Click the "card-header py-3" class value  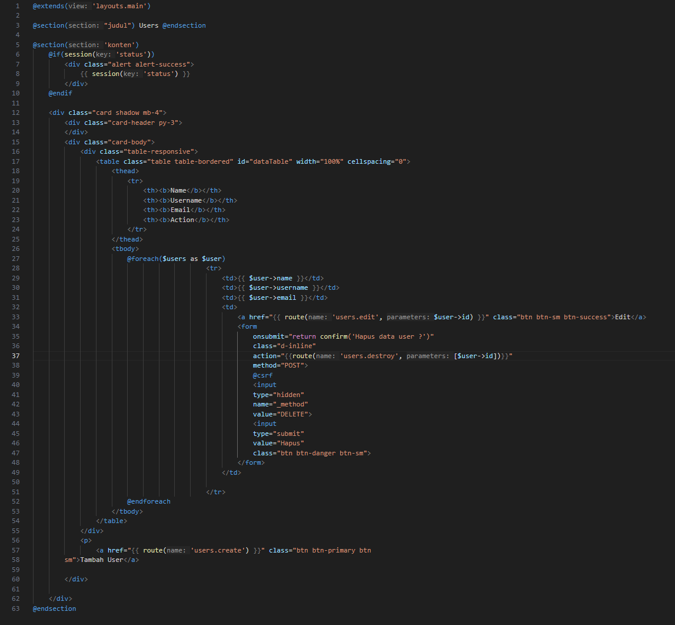(142, 123)
